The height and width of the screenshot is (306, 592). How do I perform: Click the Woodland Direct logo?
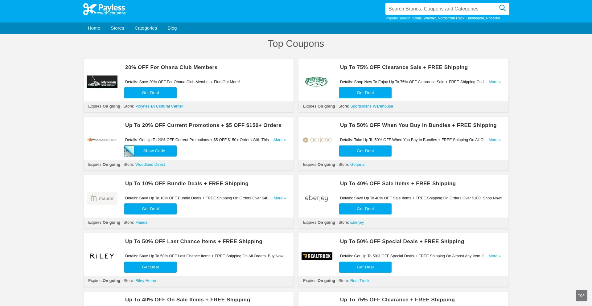[102, 140]
